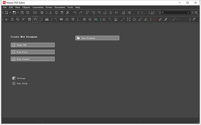
Task: Click the fit page view icon
Action: 153,13
